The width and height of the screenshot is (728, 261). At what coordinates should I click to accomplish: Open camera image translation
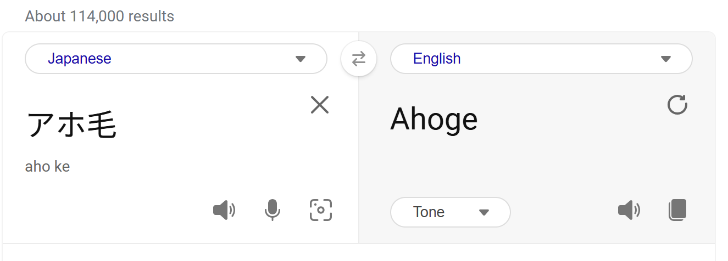321,210
